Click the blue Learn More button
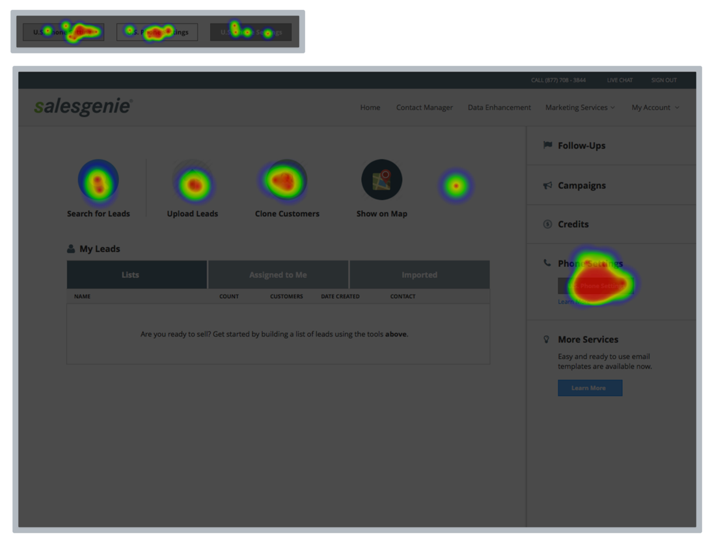Image resolution: width=712 pixels, height=543 pixels. click(590, 387)
